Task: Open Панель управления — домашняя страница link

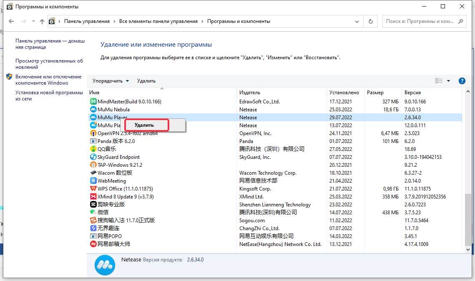Action: point(50,44)
